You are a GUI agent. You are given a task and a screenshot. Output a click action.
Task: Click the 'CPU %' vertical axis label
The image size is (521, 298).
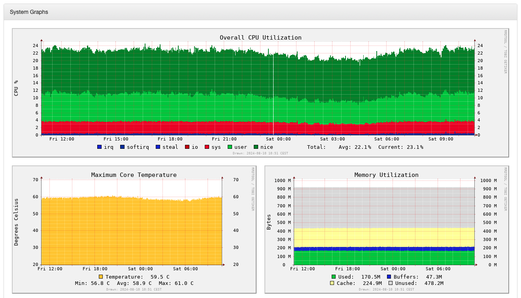tap(16, 88)
